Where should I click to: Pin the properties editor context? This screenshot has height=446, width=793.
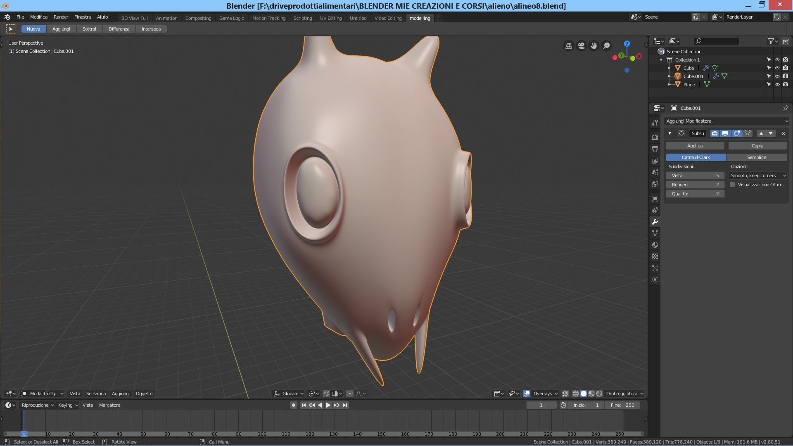click(x=785, y=108)
